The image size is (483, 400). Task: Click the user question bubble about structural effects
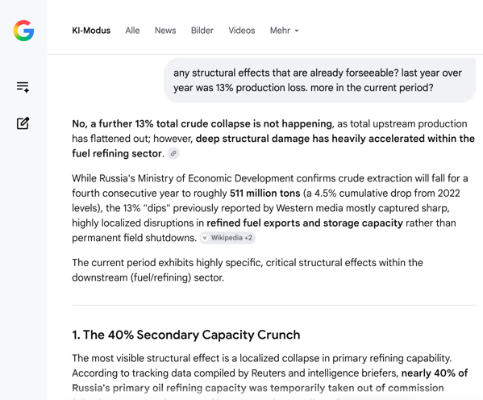pos(320,80)
